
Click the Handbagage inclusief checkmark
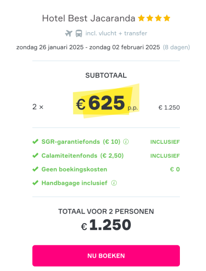click(35, 183)
